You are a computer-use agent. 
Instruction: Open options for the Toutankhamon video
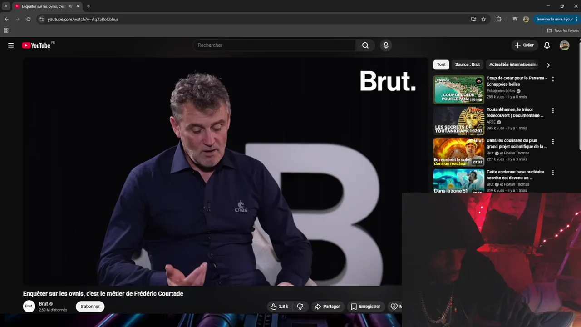click(x=553, y=110)
